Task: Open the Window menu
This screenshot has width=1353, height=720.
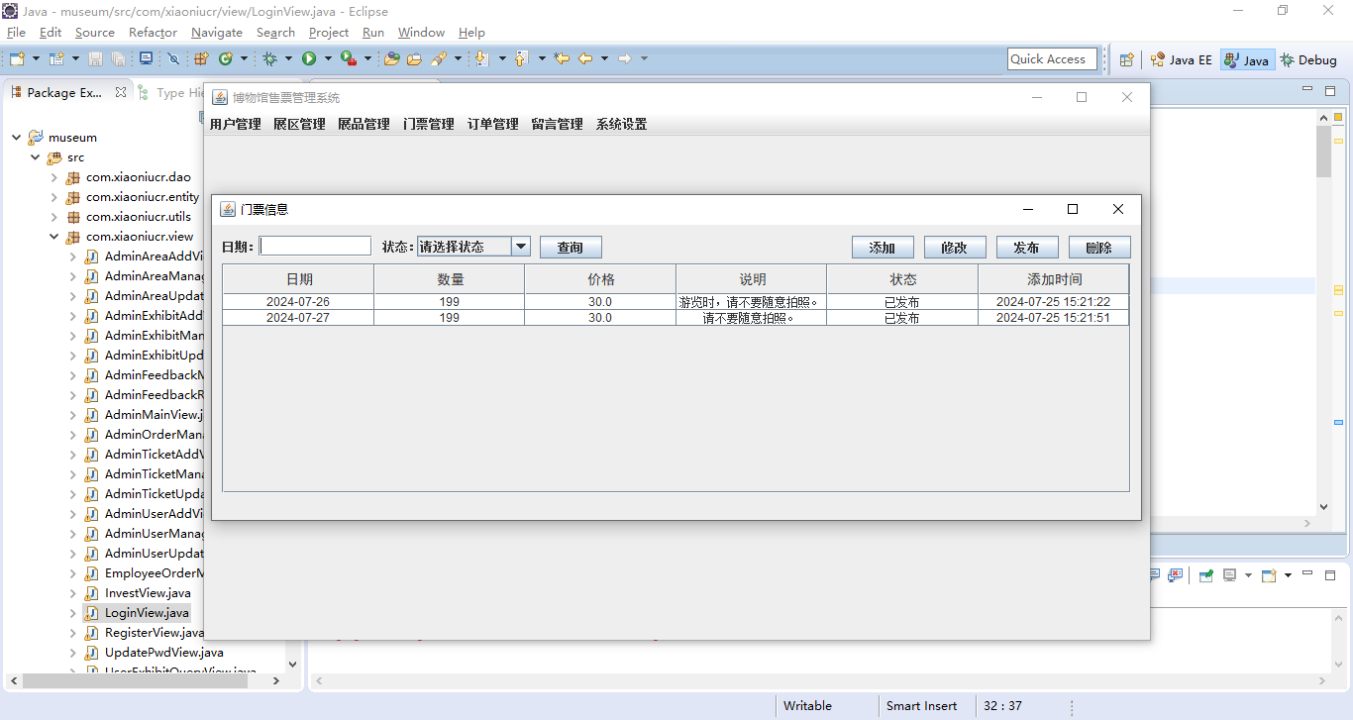Action: click(x=421, y=33)
